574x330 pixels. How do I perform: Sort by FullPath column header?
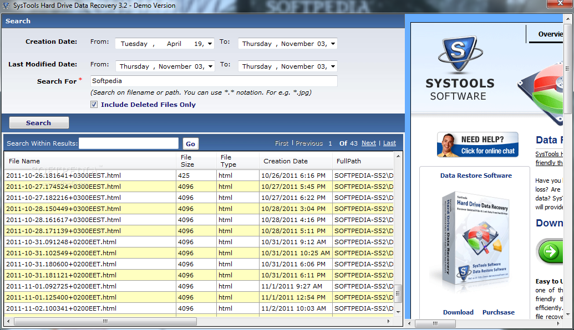tap(363, 161)
